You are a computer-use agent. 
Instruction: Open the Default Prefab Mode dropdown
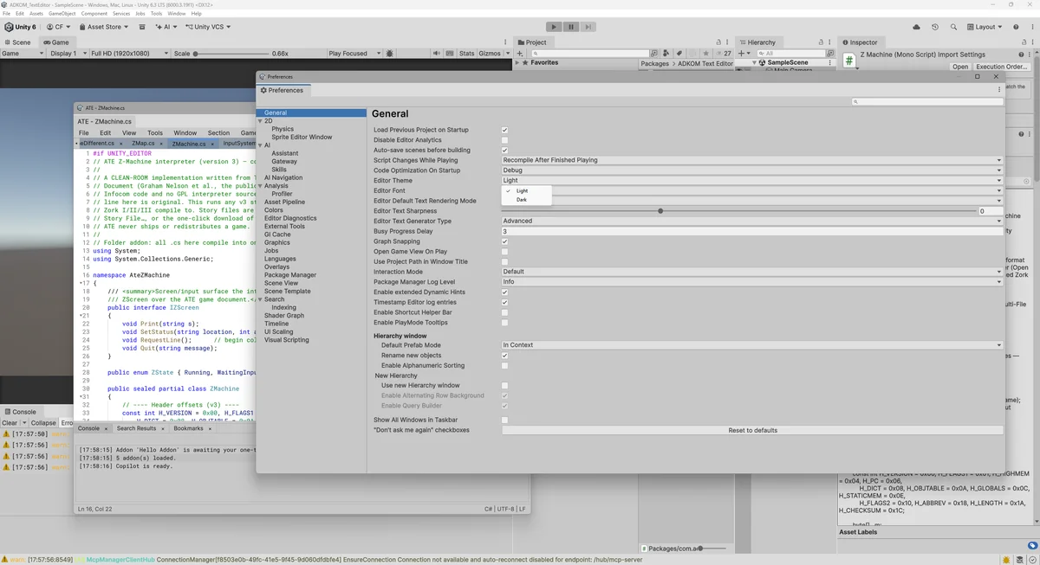[752, 345]
